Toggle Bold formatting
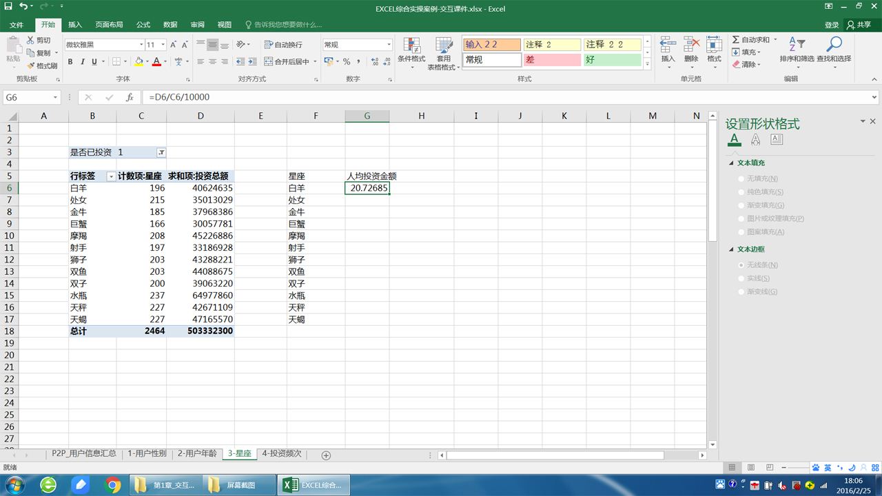Viewport: 882px width, 496px height. 70,61
